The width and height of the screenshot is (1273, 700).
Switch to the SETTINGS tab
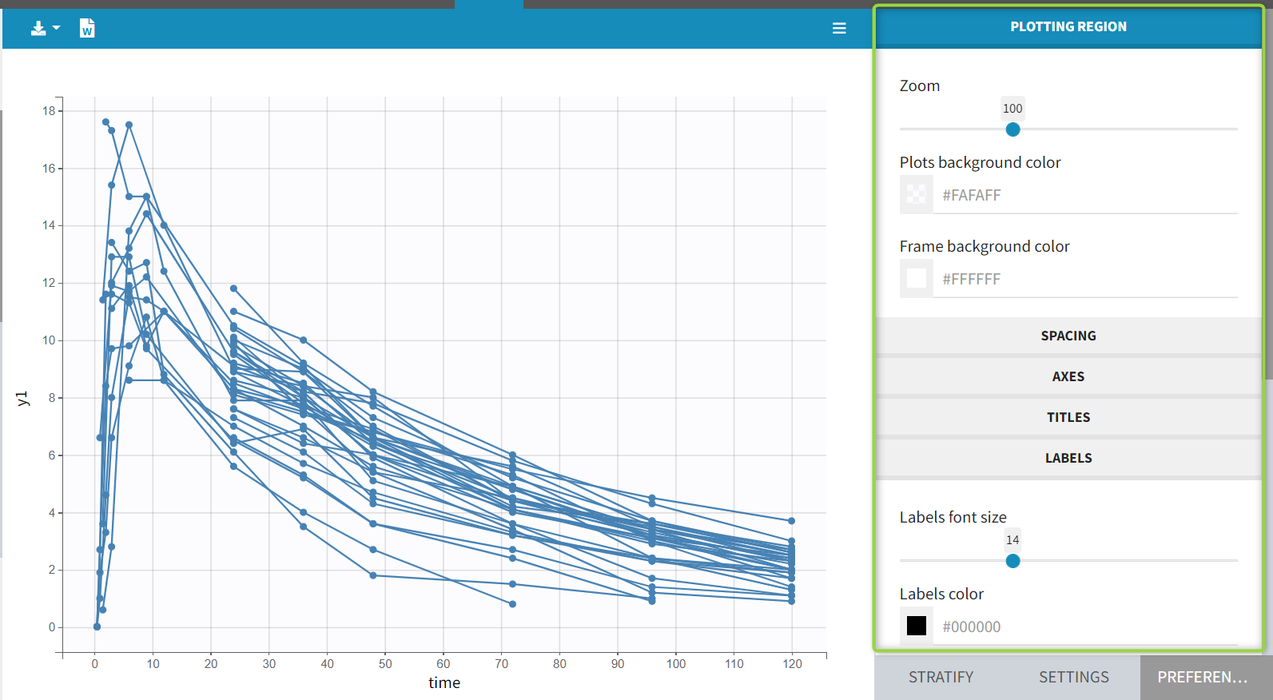click(x=1073, y=678)
